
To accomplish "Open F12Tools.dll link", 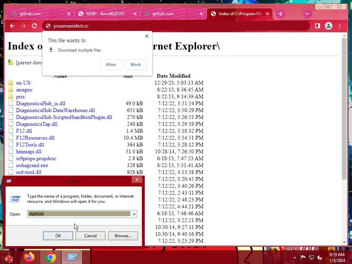I will [x=30, y=145].
